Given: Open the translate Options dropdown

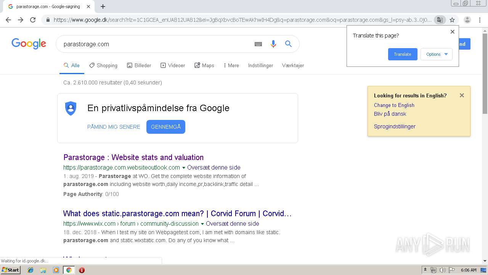Looking at the screenshot, I should coord(437,54).
